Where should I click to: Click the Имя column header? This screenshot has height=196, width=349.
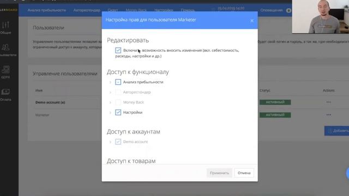click(39, 90)
